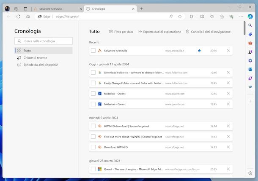Open the tab actions menu icon
Screen dimensions: 258x181
[25, 9]
